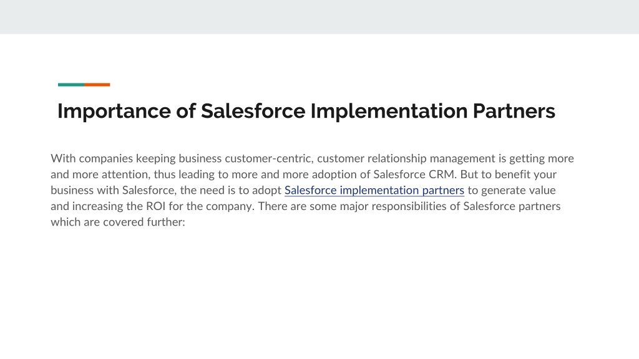Screen dimensions: 639x359
Task: Click the word 'Salesforce' in the heading
Action: coord(253,111)
